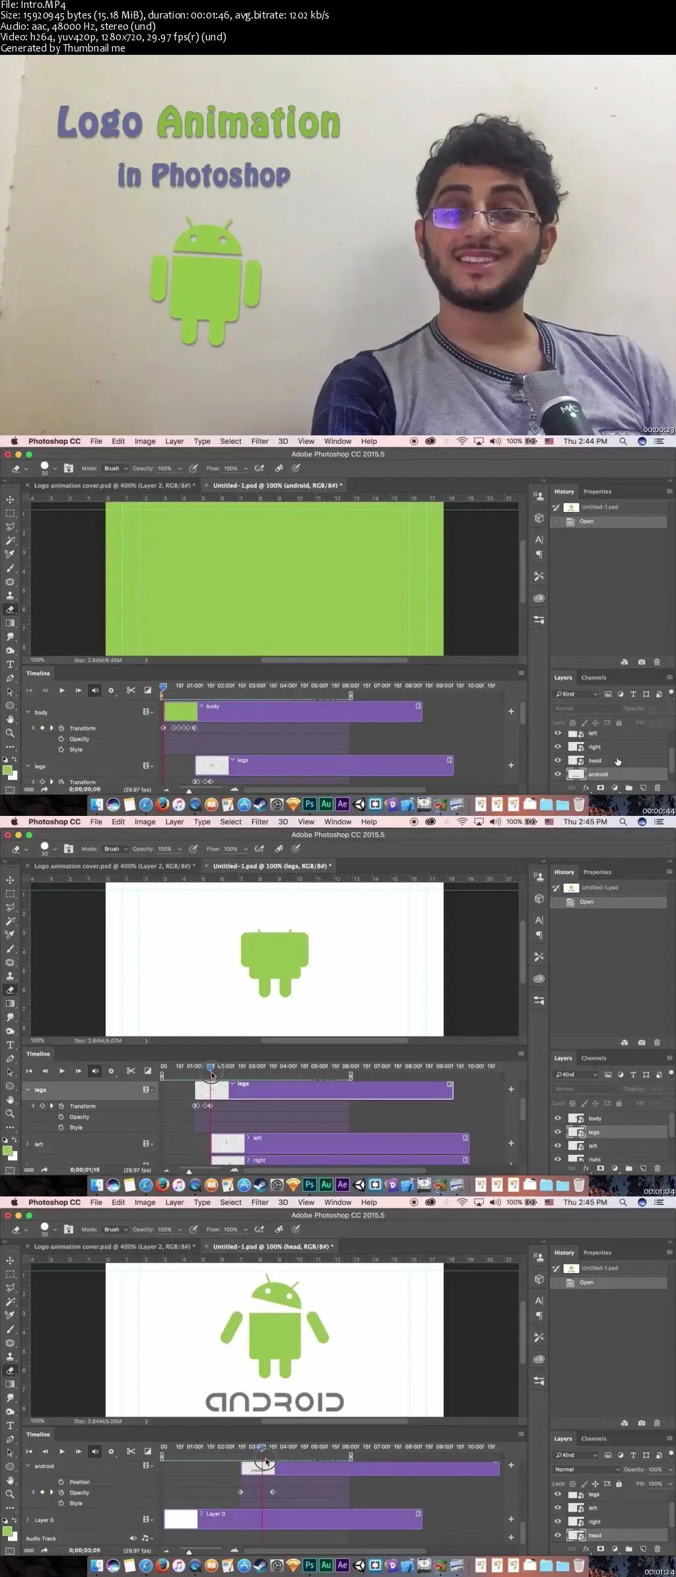Toggle the body Opacity stopwatch in the 00:00:44 timeline

tap(61, 739)
